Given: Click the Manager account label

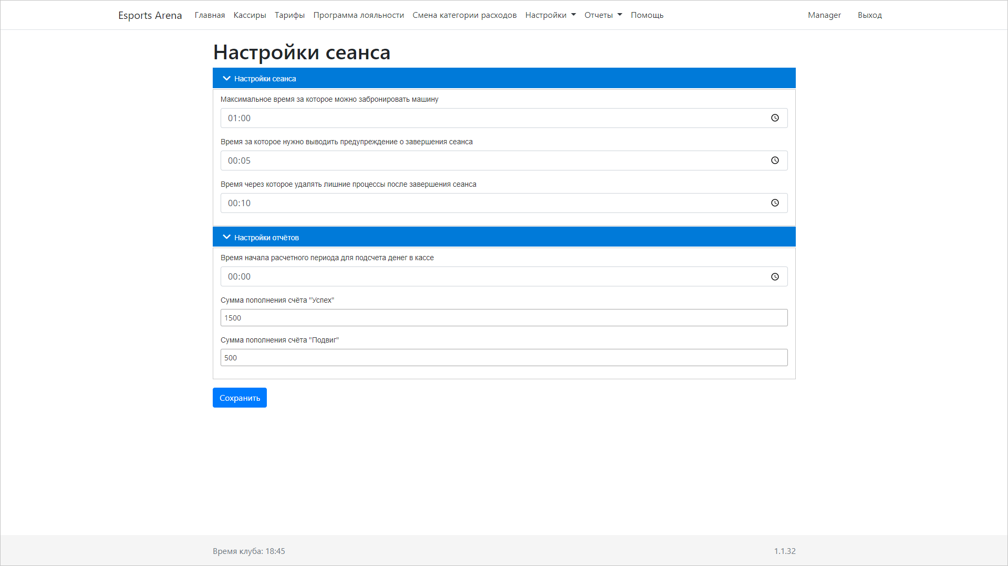Looking at the screenshot, I should (x=824, y=15).
